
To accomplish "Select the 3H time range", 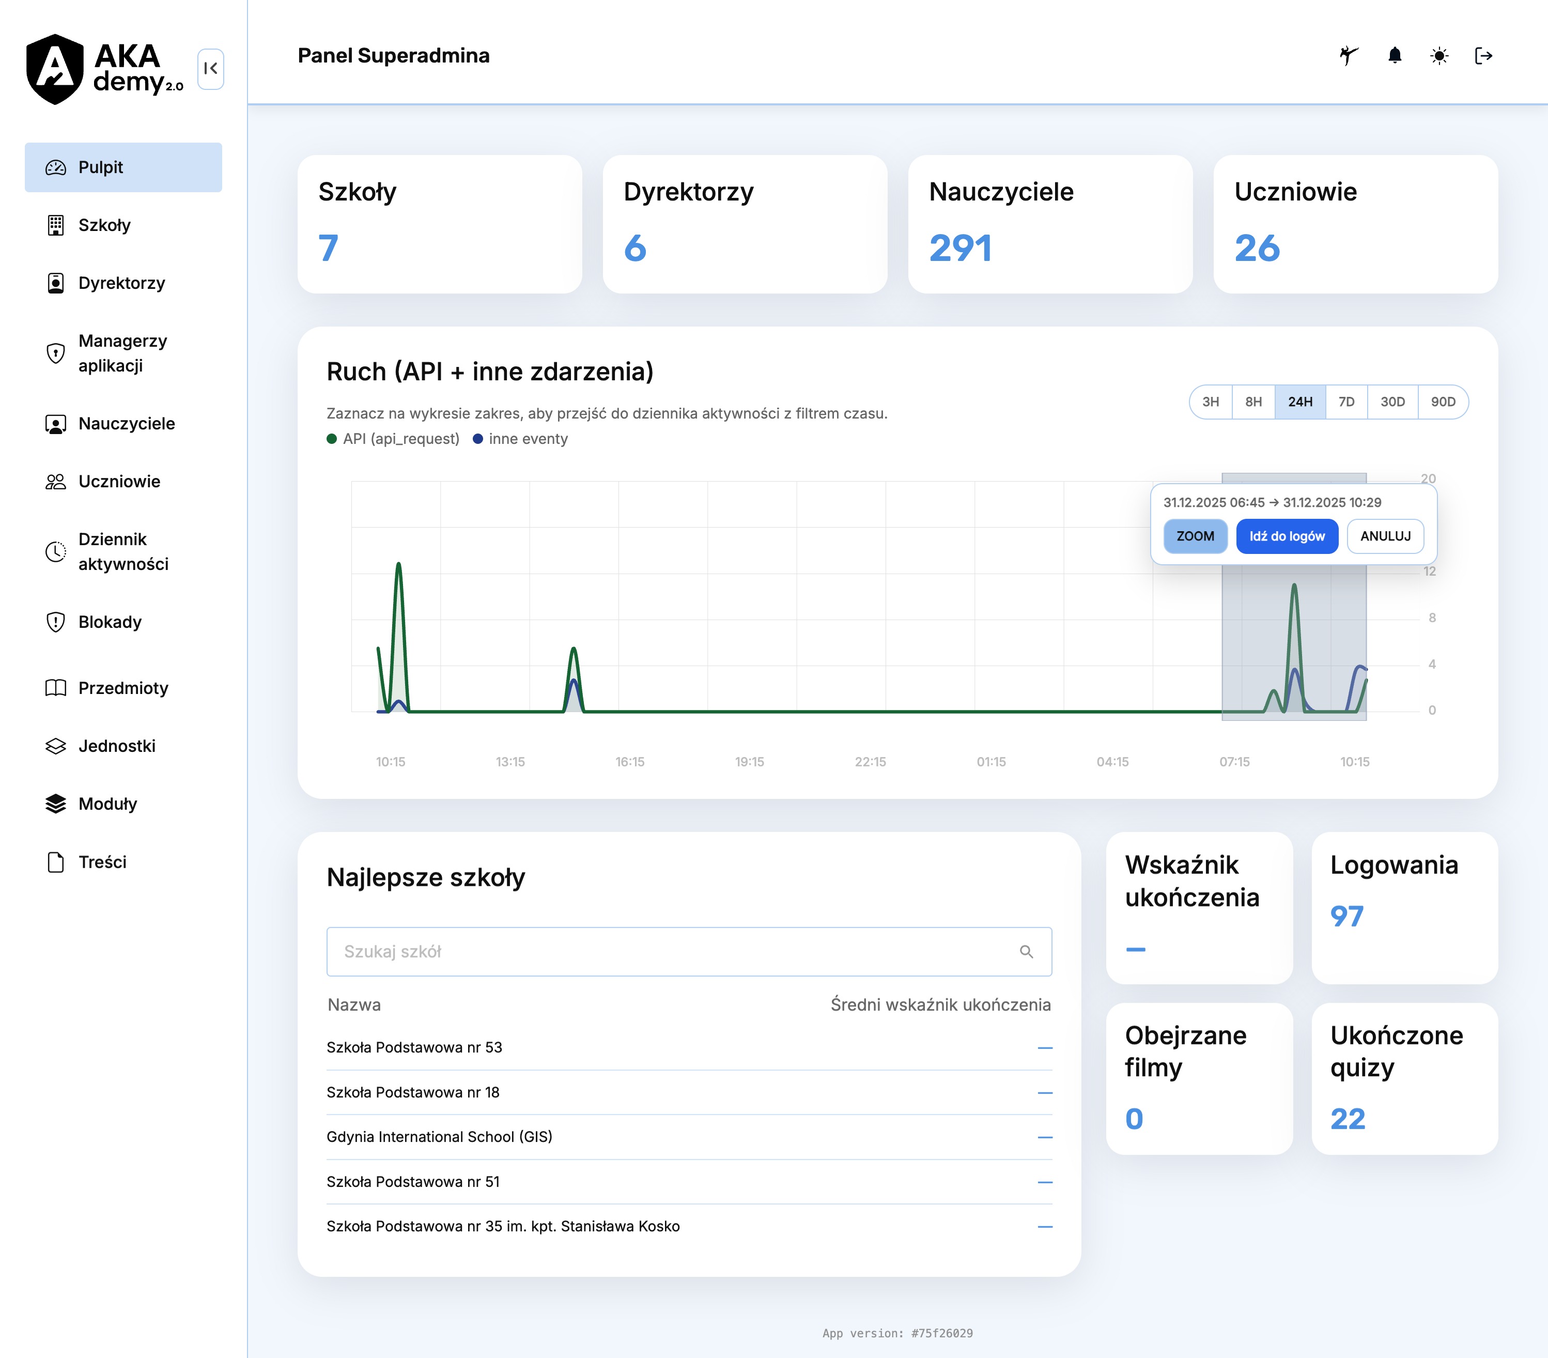I will (1210, 402).
